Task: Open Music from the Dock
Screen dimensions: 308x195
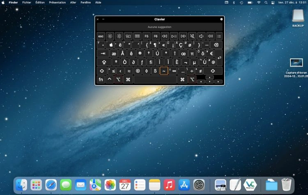Action: point(169,185)
